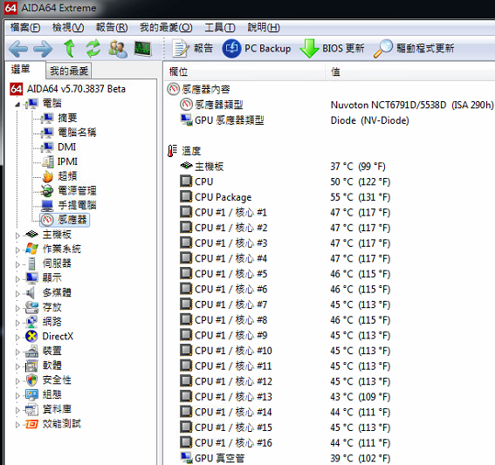This screenshot has width=495, height=465.
Task: Expand the 多媒體 tree node
Action: click(17, 293)
